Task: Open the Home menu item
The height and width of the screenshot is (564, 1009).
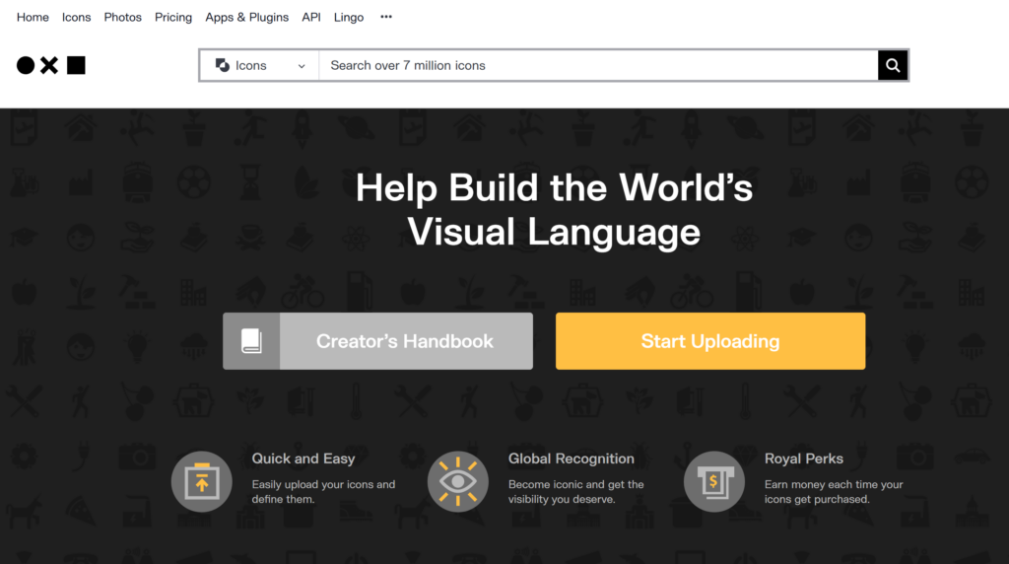Action: coord(33,18)
